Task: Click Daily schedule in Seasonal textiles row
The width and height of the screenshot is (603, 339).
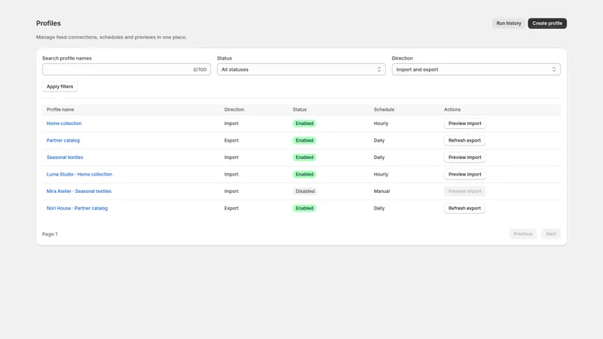Action: pos(379,157)
